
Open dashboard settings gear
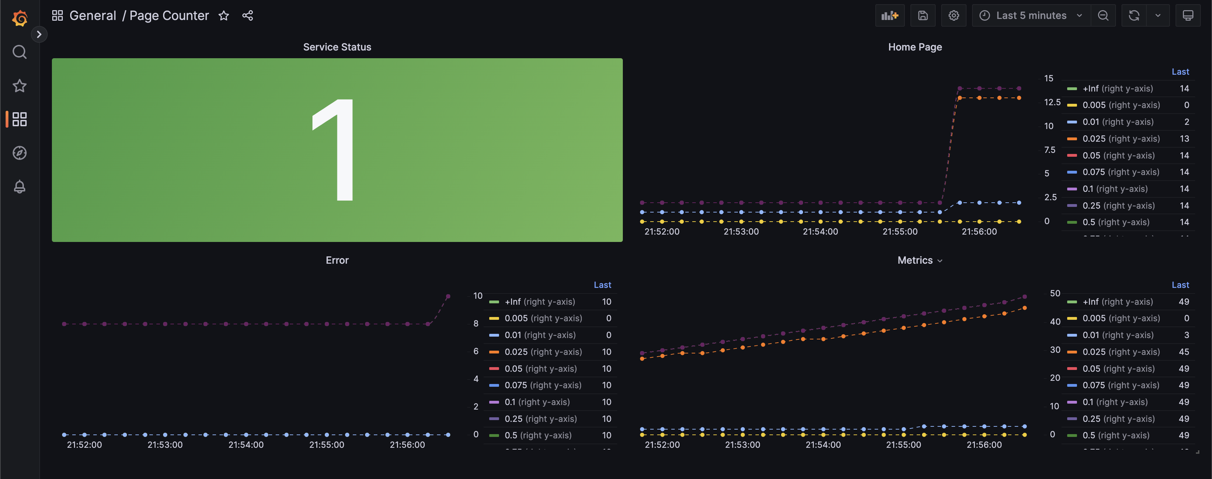point(954,15)
